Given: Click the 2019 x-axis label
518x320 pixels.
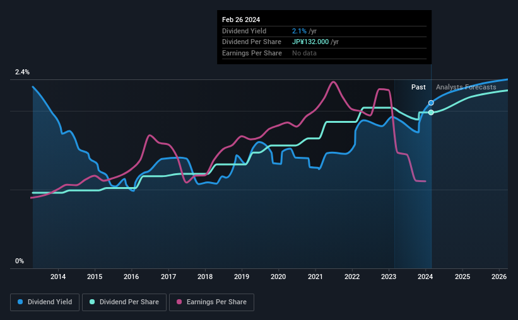Looking at the screenshot, I should tap(242, 277).
